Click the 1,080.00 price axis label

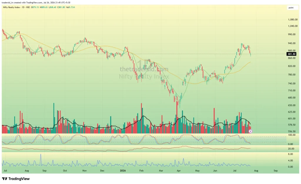(293, 20)
